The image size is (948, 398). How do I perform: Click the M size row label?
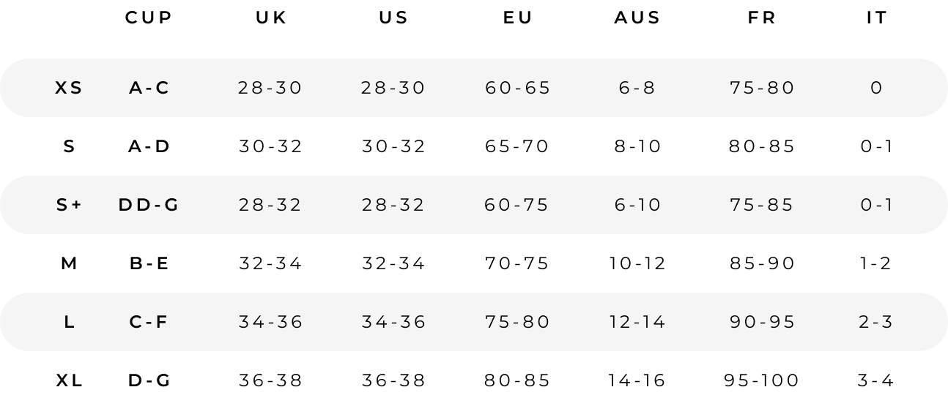click(69, 263)
